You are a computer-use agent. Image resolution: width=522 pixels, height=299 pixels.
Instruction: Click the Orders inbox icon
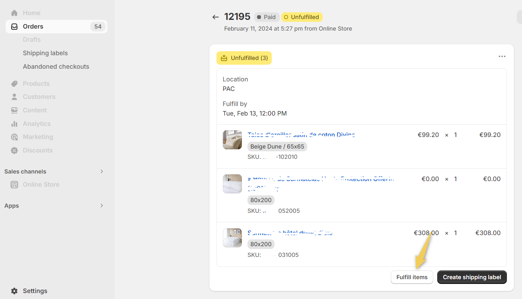pyautogui.click(x=14, y=27)
